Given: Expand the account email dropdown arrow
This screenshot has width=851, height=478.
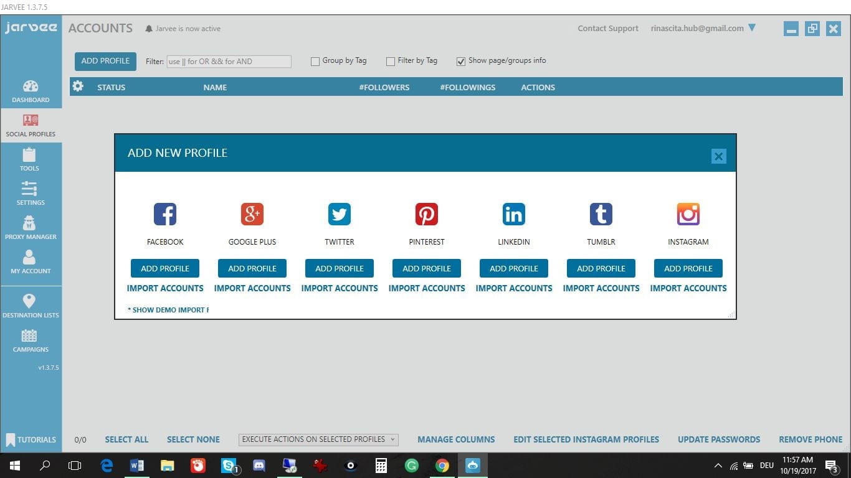Looking at the screenshot, I should point(751,27).
